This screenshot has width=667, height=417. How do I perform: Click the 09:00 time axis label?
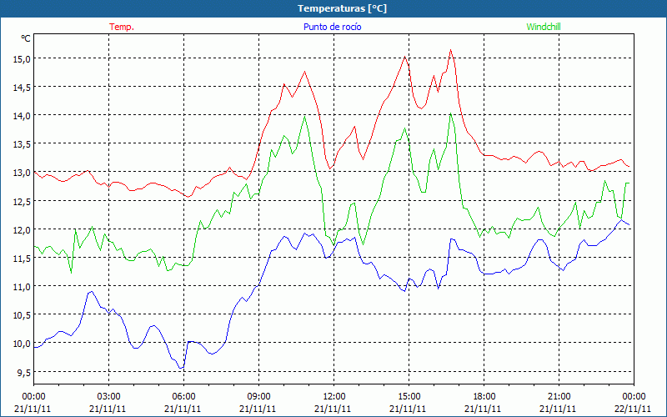[x=258, y=397]
